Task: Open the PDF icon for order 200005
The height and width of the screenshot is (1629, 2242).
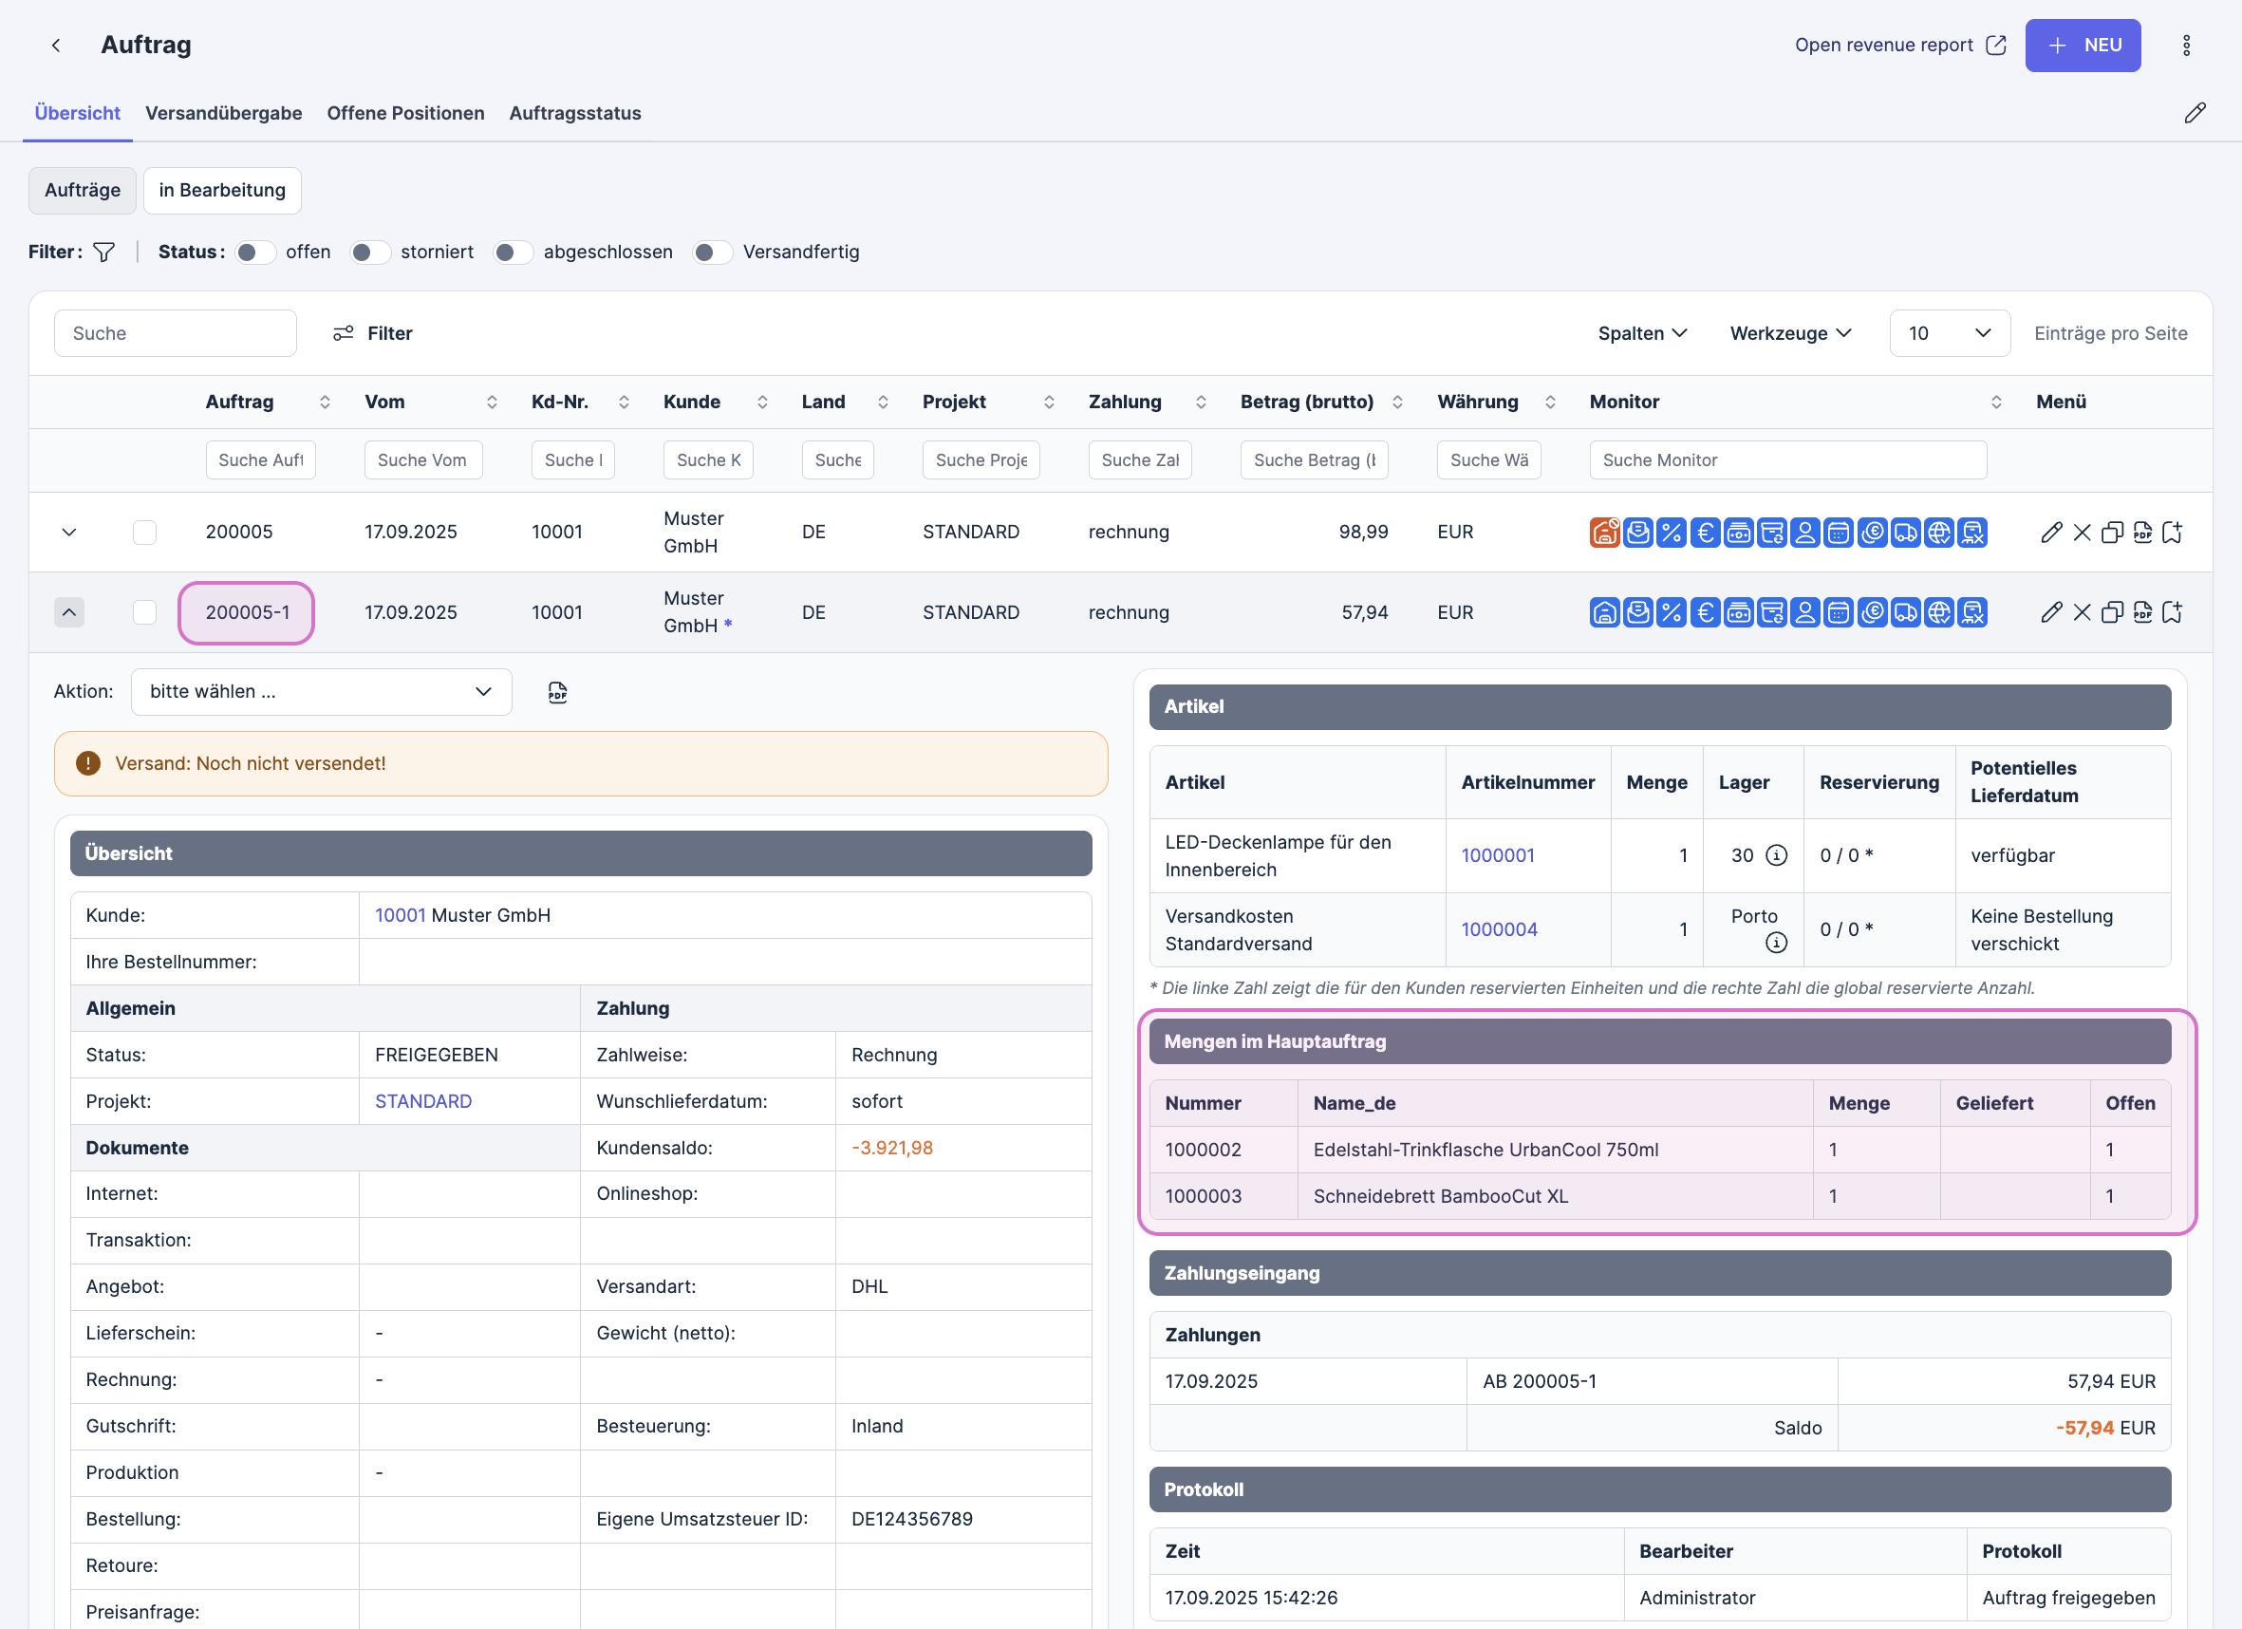Action: 2142,533
